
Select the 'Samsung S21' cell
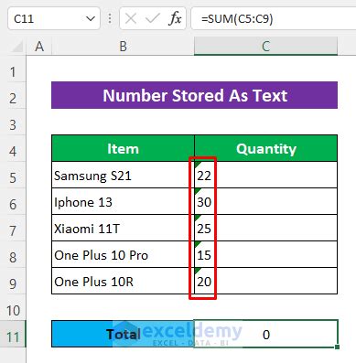coord(123,175)
